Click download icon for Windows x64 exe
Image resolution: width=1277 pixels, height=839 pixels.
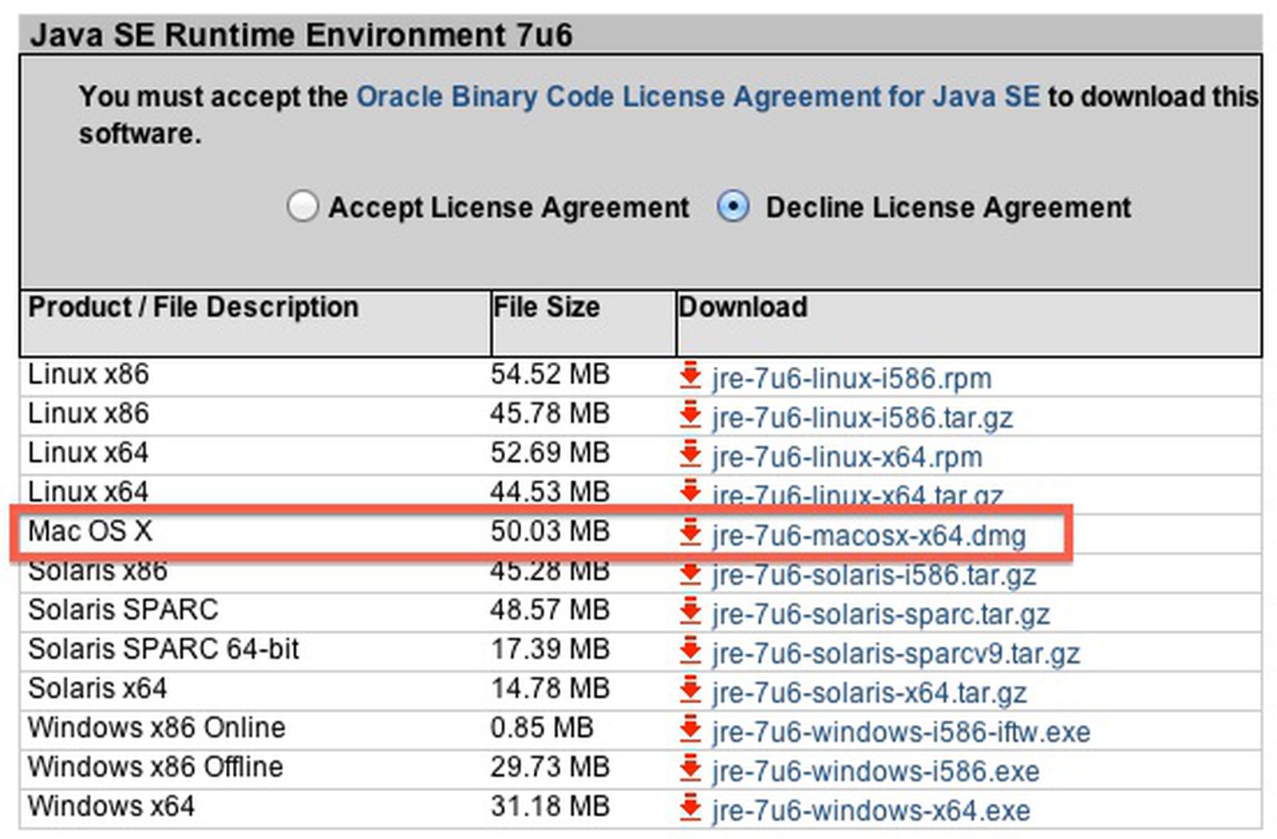click(690, 808)
